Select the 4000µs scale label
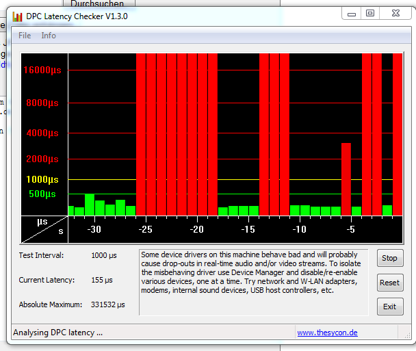This screenshot has width=416, height=351. (42, 133)
